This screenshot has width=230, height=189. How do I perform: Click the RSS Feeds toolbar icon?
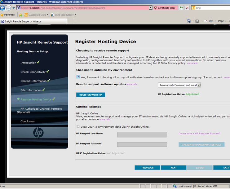tap(197, 21)
